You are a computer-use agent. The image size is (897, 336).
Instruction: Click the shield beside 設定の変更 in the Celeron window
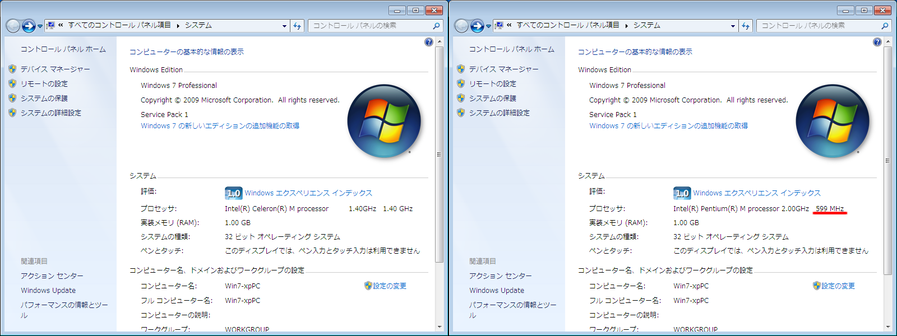[368, 286]
